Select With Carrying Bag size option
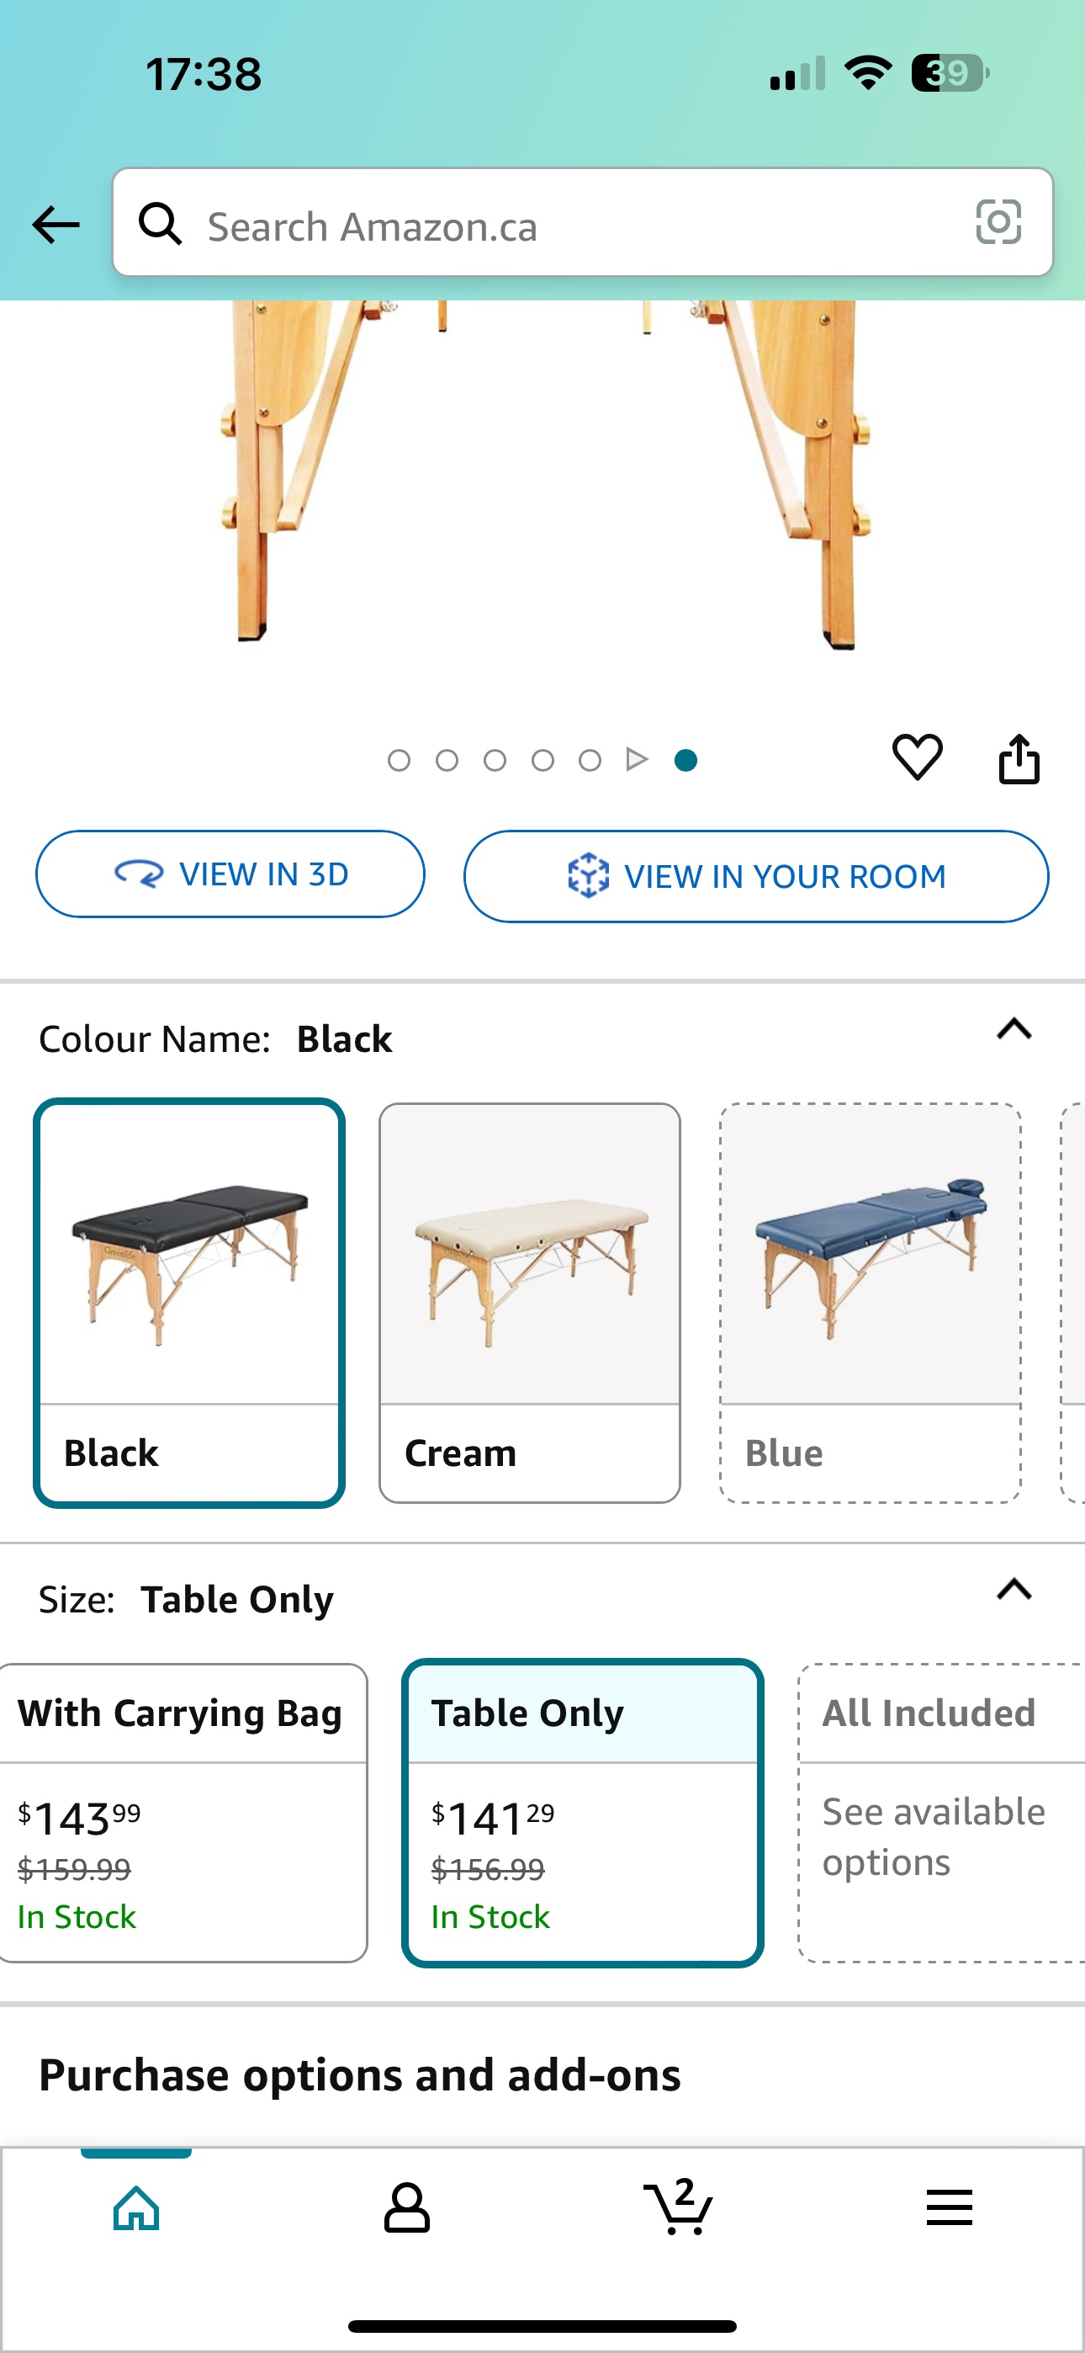The image size is (1085, 2353). pos(181,1811)
